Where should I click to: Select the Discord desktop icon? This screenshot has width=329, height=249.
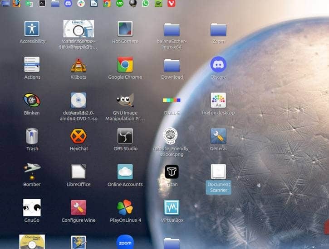point(218,64)
